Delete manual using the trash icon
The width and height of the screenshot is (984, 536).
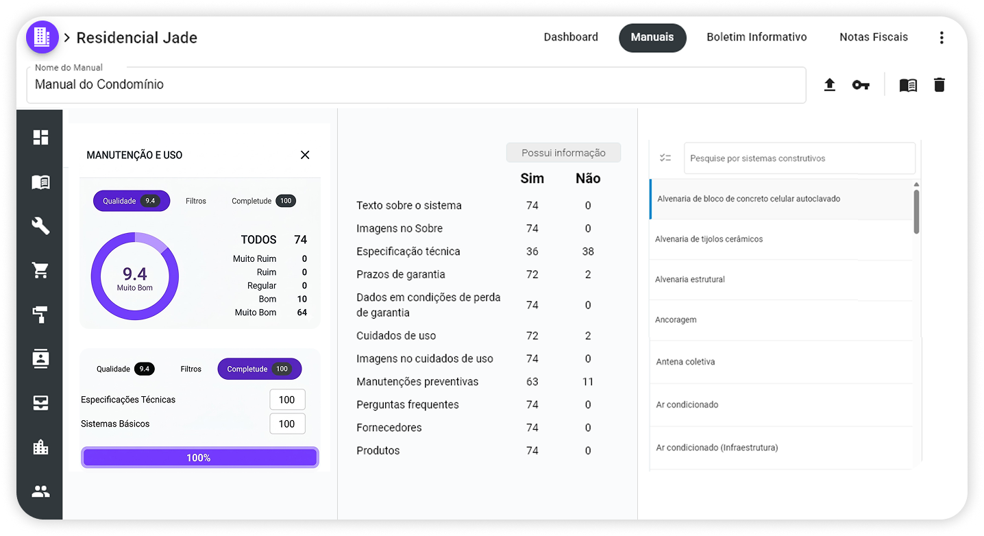[x=939, y=85]
